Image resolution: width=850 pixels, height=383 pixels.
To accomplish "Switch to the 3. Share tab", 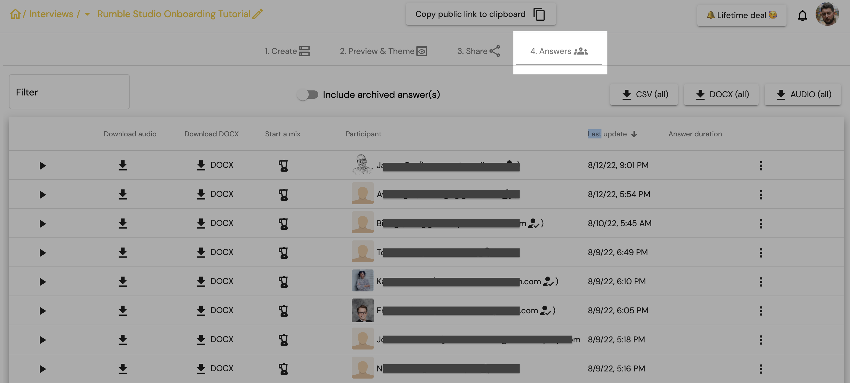I will pyautogui.click(x=478, y=51).
